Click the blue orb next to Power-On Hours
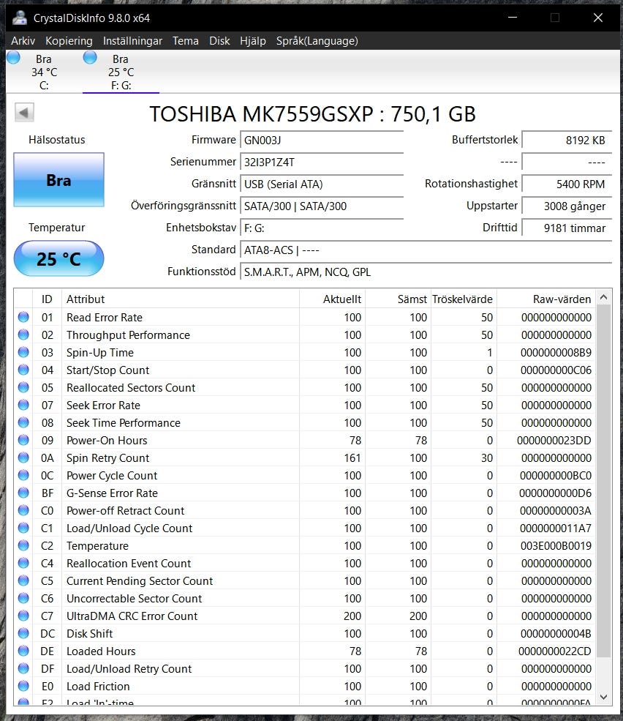623x721 pixels. click(x=23, y=440)
